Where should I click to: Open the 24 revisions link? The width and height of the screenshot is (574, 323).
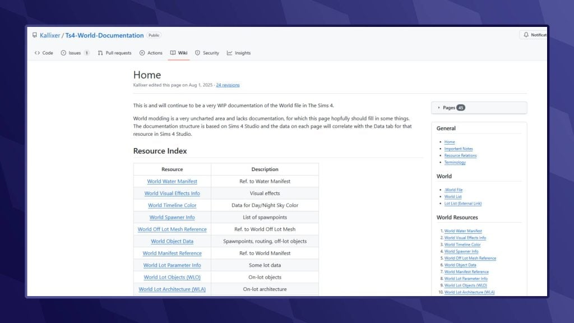[x=228, y=85]
